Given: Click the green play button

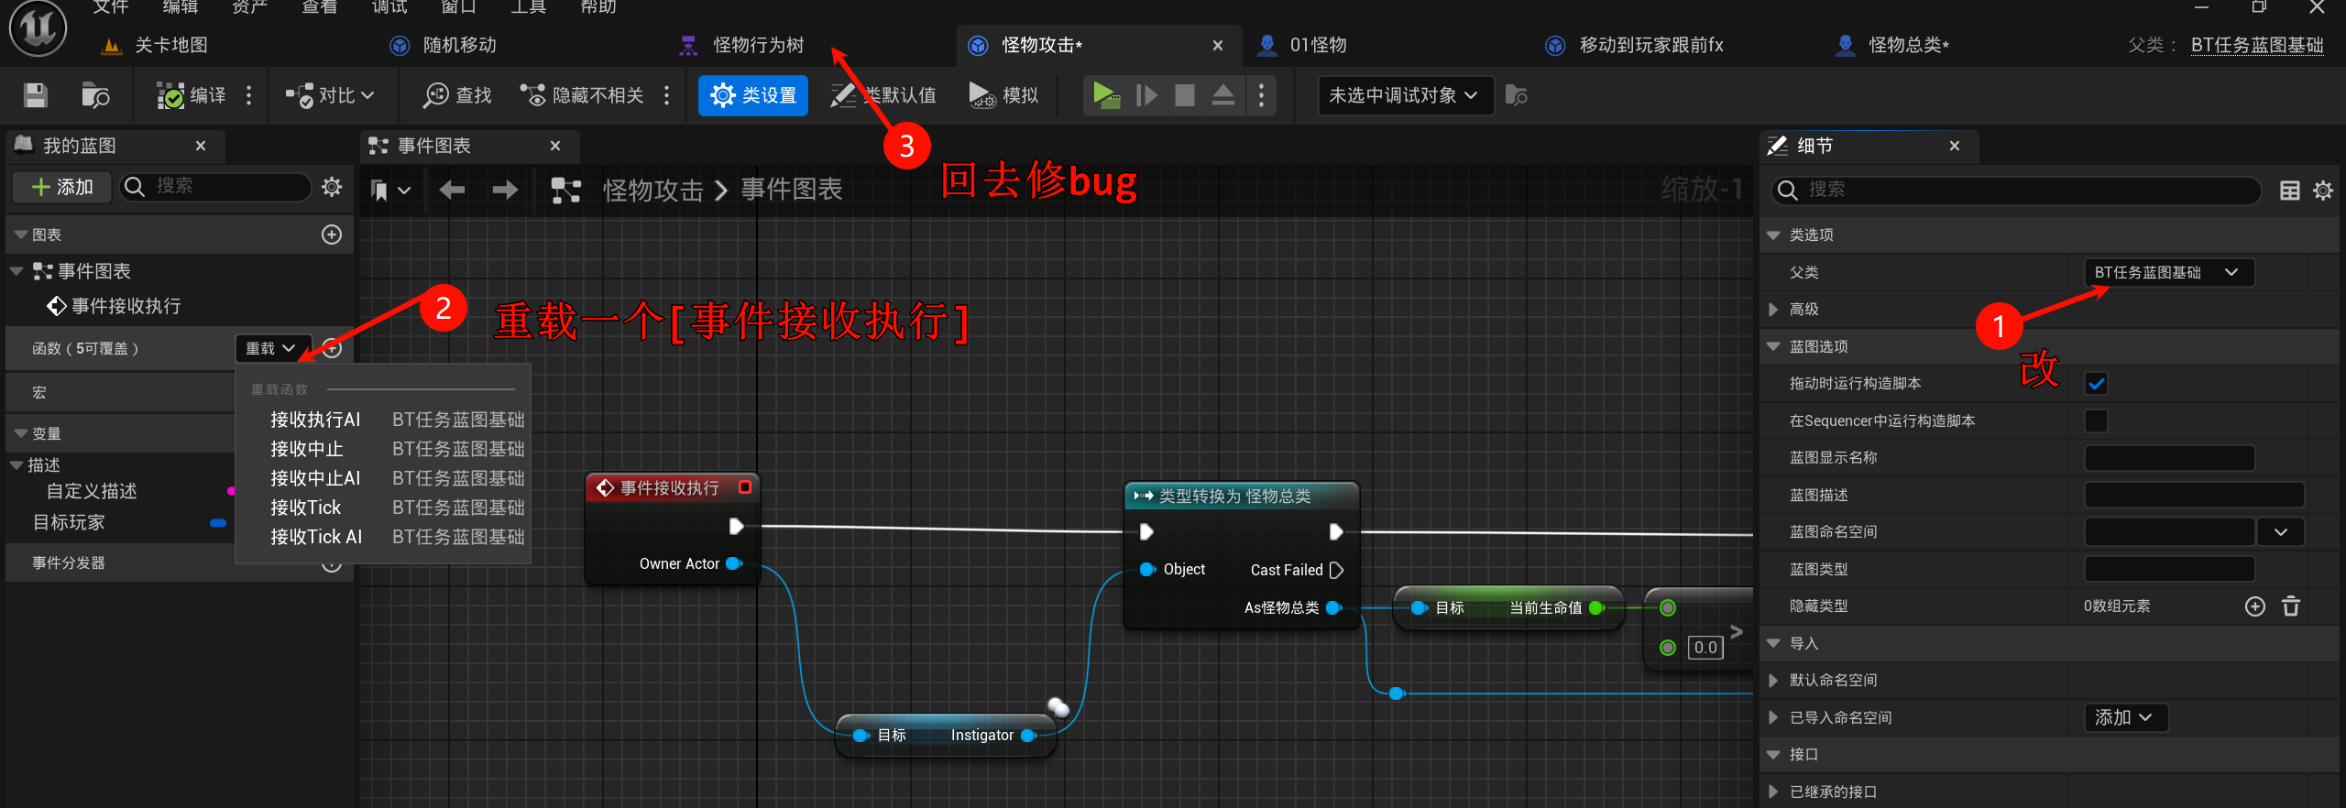Looking at the screenshot, I should point(1105,95).
